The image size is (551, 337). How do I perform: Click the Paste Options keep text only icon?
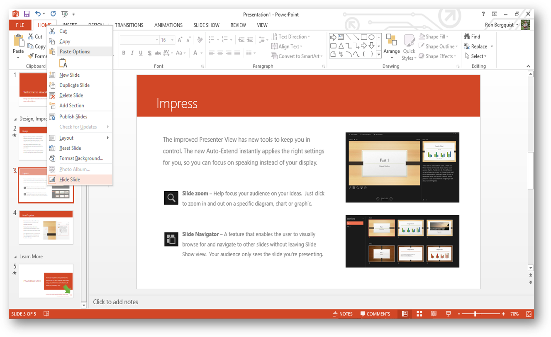click(x=63, y=63)
